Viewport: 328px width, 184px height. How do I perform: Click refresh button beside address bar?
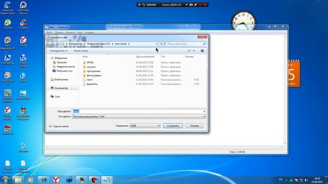[x=161, y=44]
